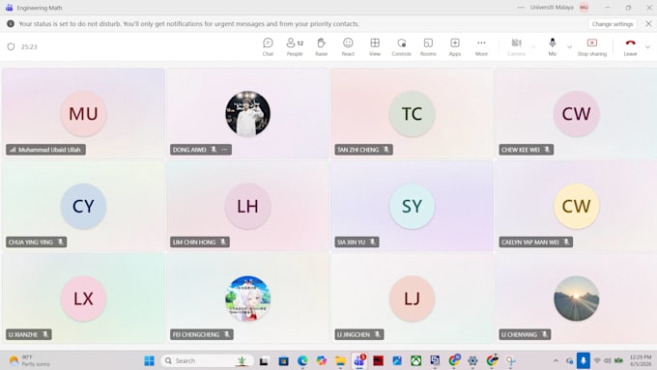Click the CHEW KEE WEI name label
The image size is (657, 370).
coord(521,150)
